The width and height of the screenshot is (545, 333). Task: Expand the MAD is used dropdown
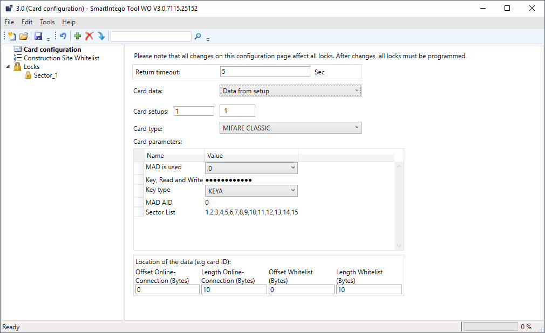pos(251,168)
